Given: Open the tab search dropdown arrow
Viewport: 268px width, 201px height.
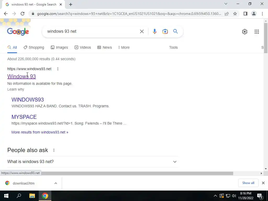Looking at the screenshot, I should point(226,4).
